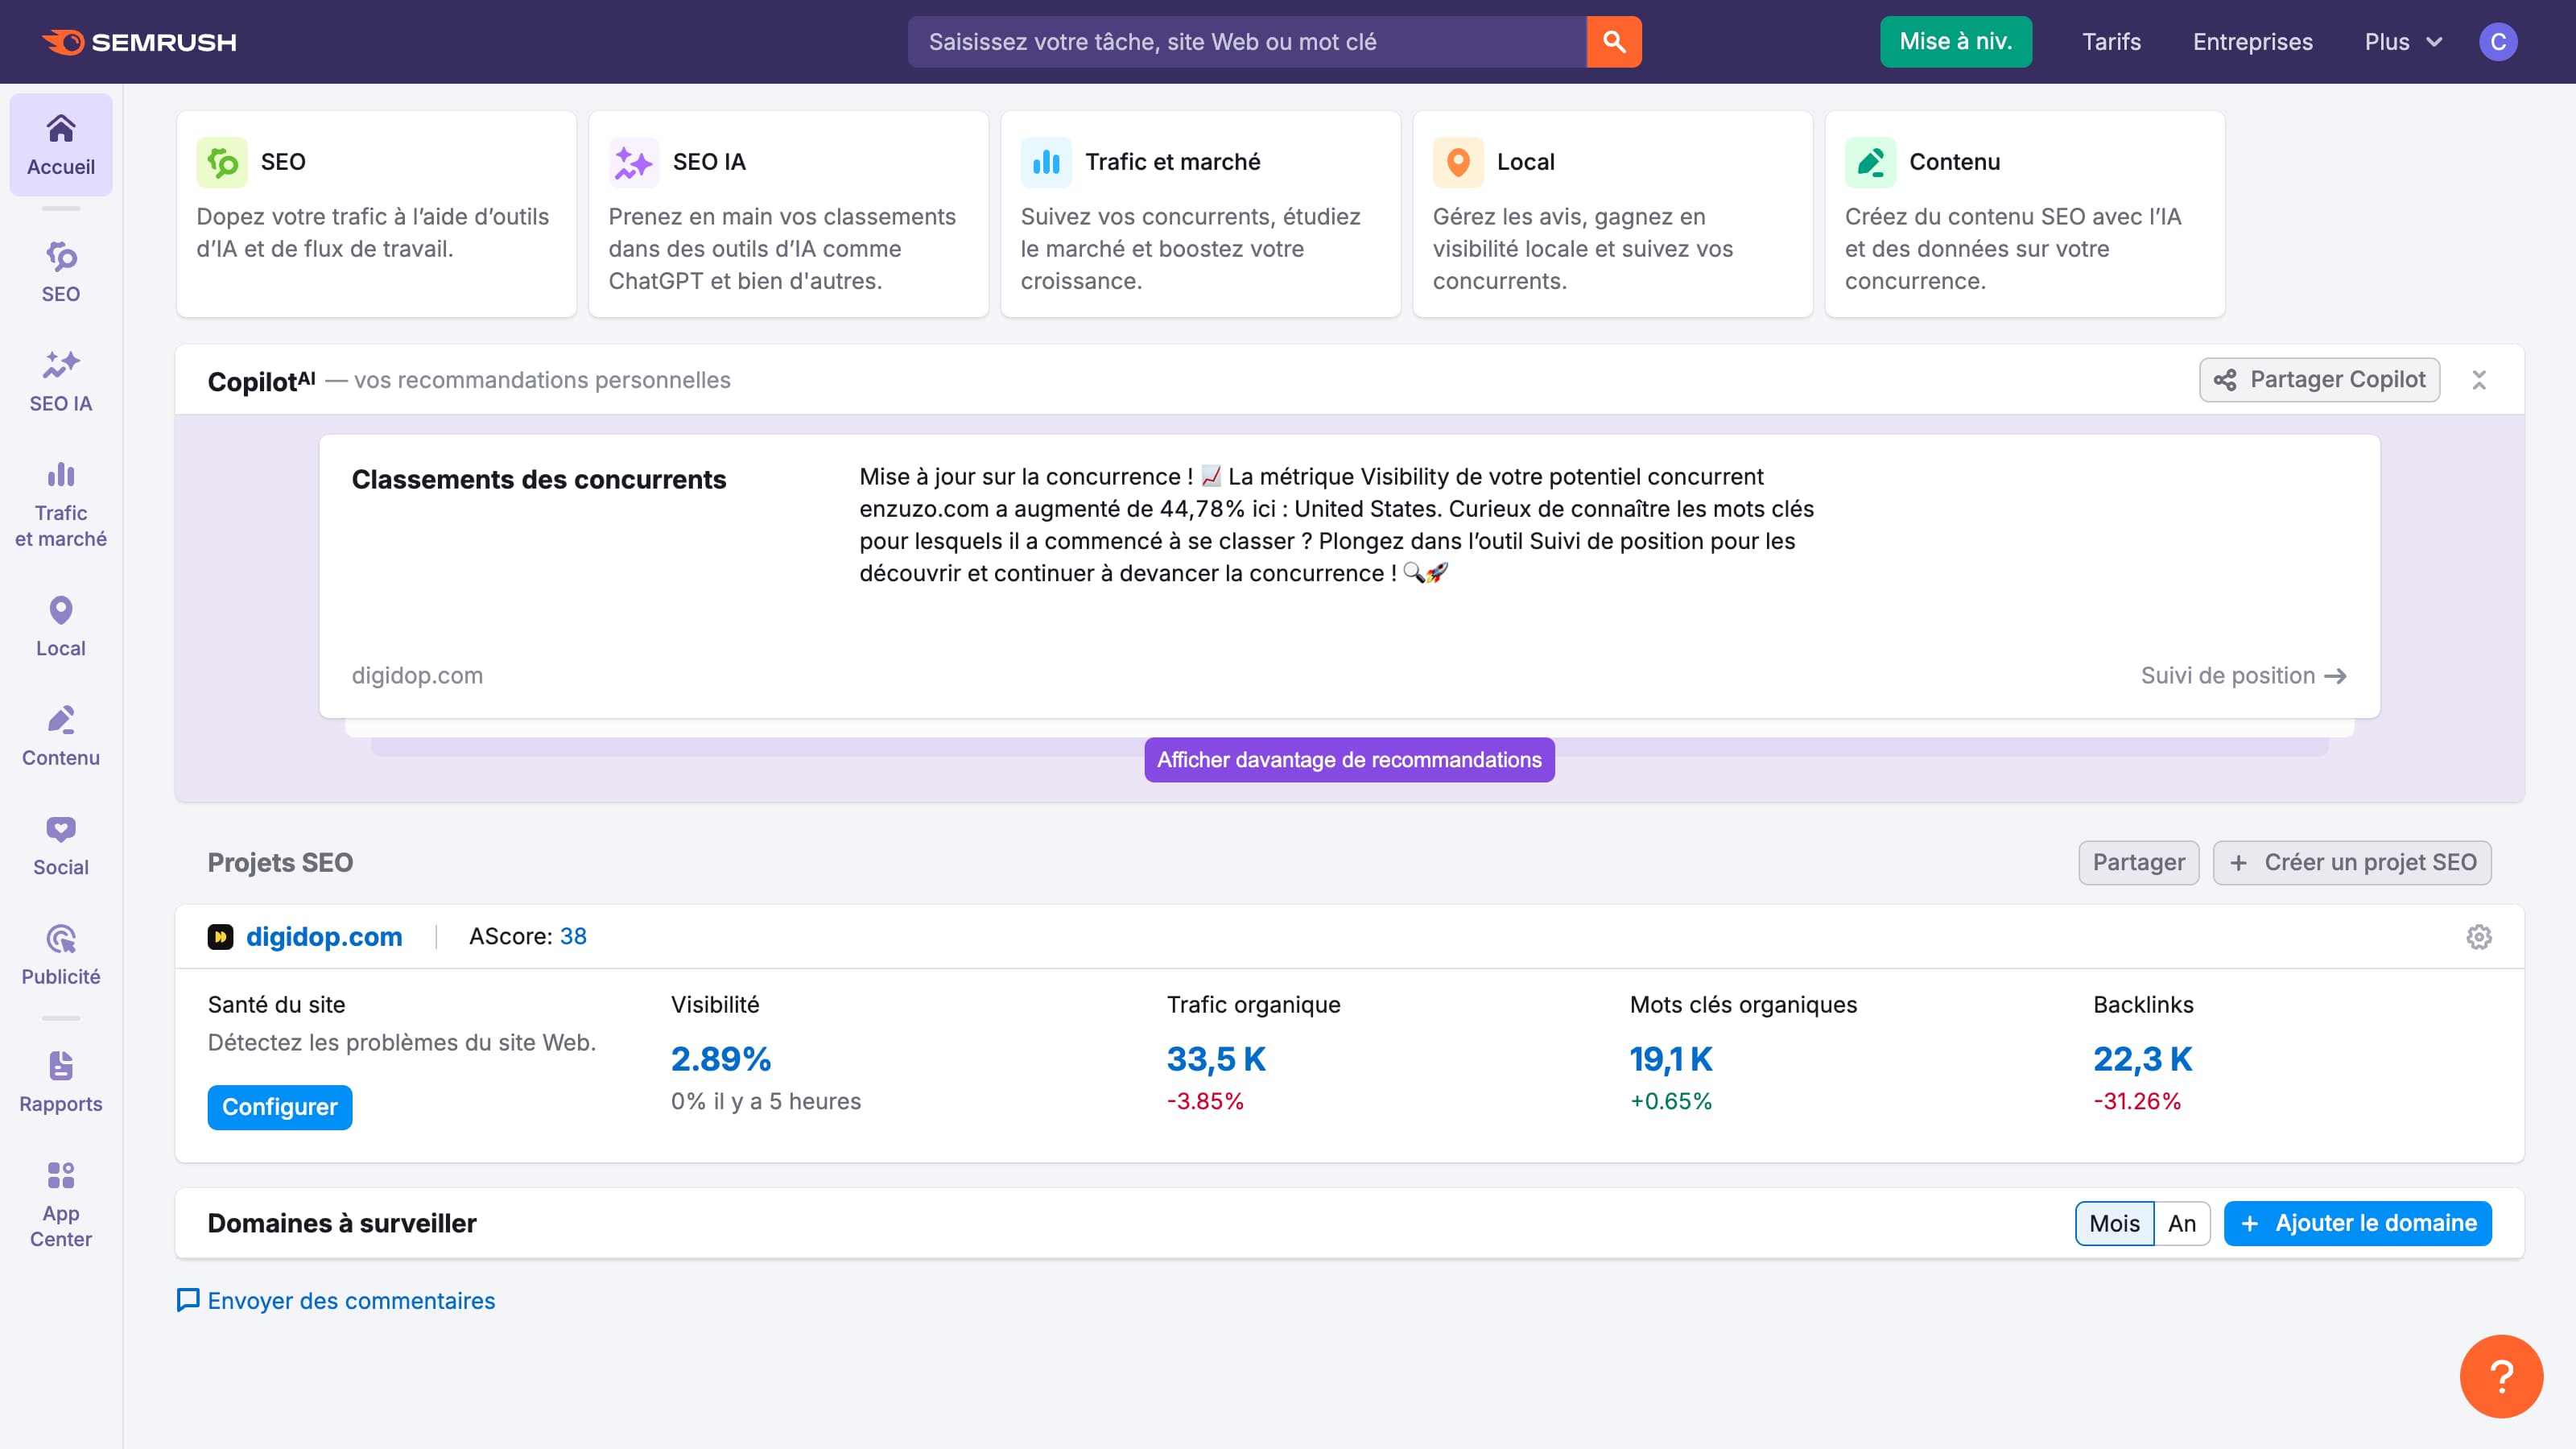The width and height of the screenshot is (2576, 1449).
Task: Click digidop.com text in Copilot card
Action: coord(417,676)
